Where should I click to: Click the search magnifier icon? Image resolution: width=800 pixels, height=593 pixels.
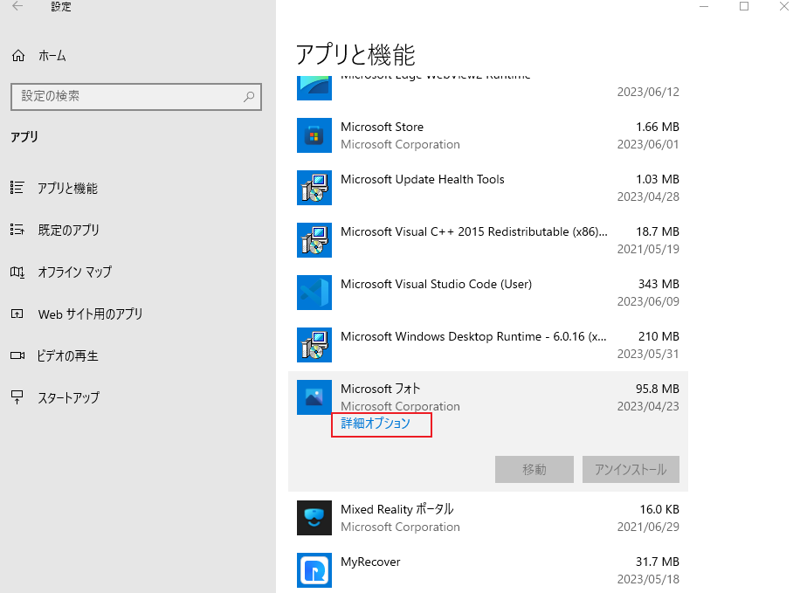pyautogui.click(x=249, y=96)
